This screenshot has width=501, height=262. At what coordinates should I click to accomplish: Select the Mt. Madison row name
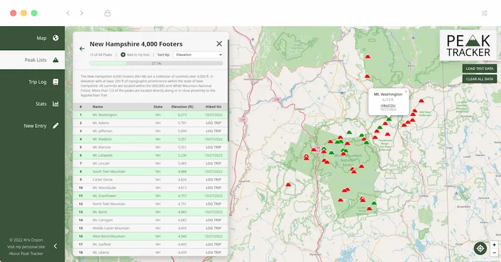click(102, 139)
